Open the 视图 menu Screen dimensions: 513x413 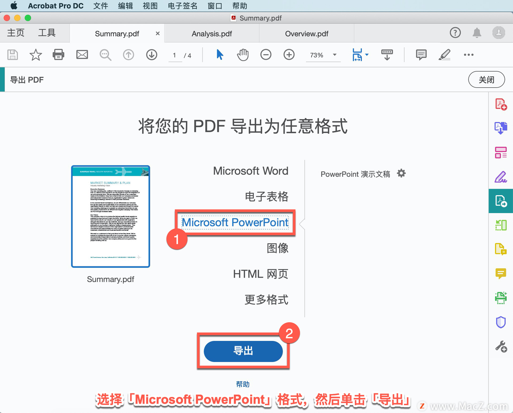[x=150, y=6]
